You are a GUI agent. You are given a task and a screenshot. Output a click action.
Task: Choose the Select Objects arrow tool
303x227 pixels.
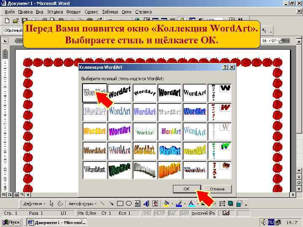click(x=51, y=203)
